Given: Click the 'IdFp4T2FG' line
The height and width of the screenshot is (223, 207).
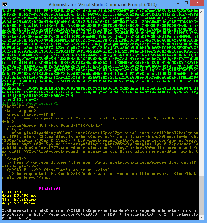Looking at the screenshot, I should (x=13, y=85).
